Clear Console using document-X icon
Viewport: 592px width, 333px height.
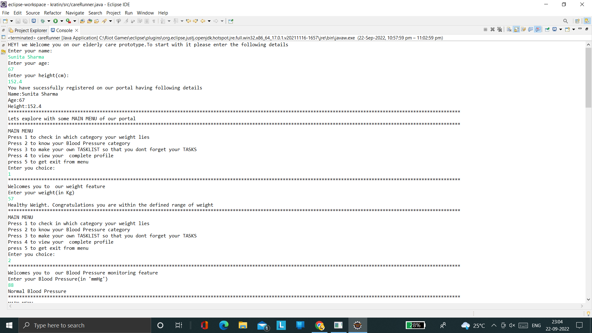pyautogui.click(x=509, y=29)
